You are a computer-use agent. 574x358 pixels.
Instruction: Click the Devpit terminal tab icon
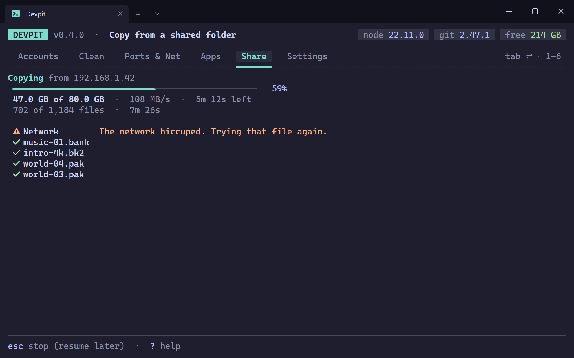(16, 14)
